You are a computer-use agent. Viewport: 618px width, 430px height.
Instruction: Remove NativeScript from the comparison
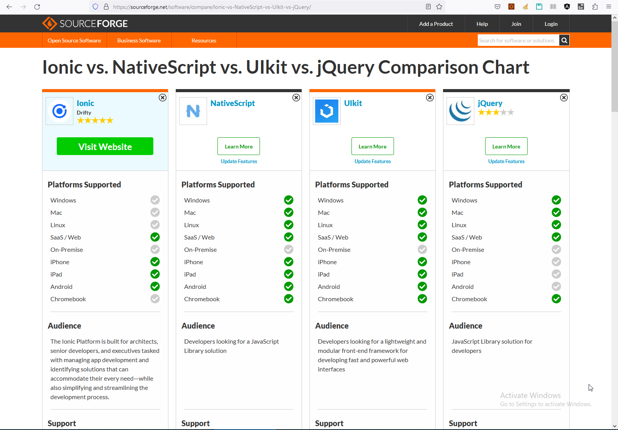coord(296,98)
